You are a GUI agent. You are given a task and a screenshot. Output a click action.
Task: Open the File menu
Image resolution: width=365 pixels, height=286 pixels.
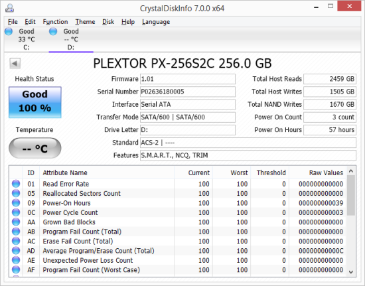(x=13, y=22)
